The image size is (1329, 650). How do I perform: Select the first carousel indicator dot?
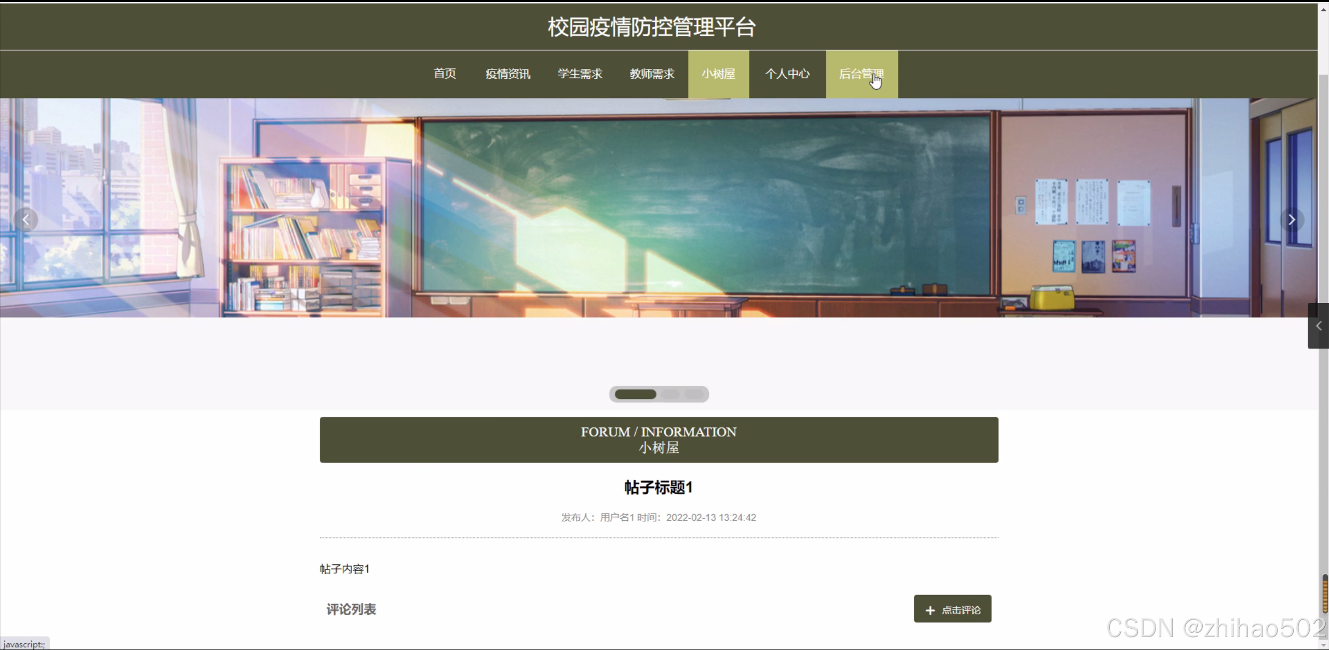tap(635, 394)
